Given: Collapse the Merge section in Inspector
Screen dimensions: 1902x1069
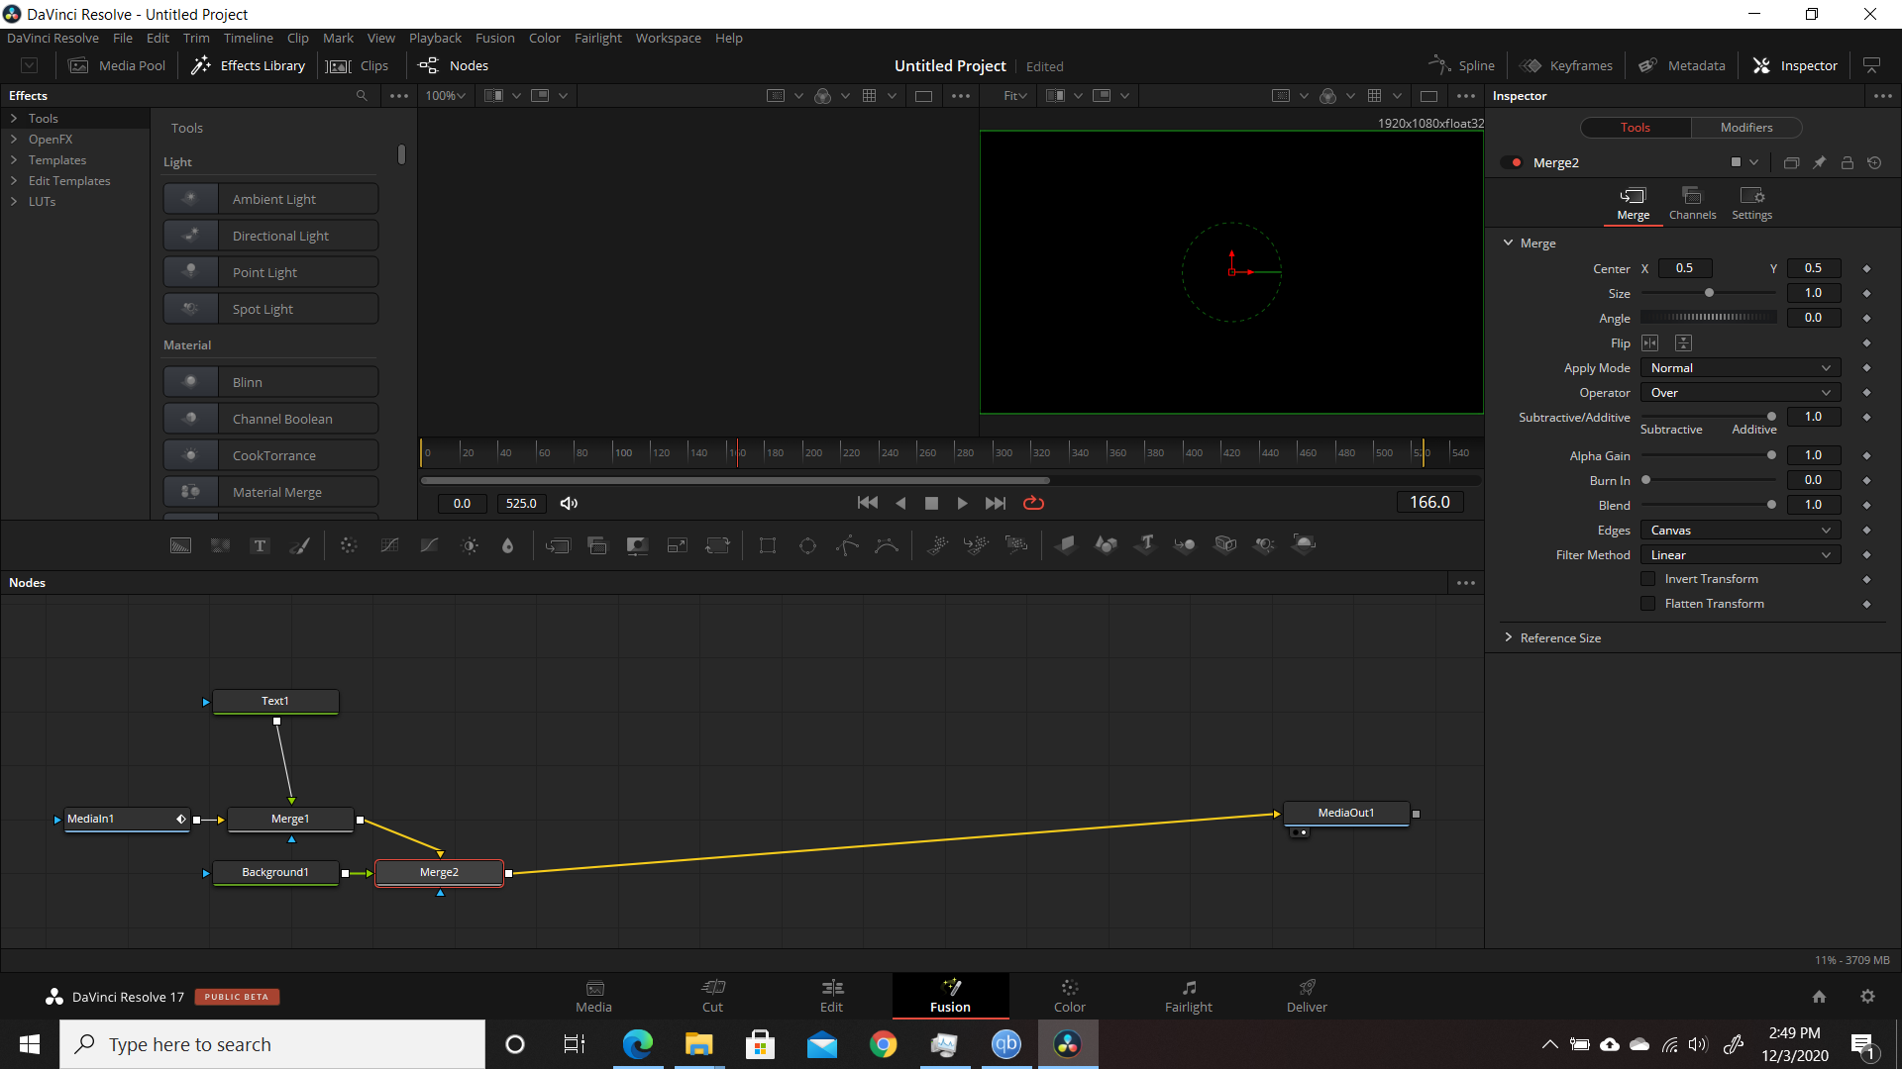Looking at the screenshot, I should [x=1508, y=243].
